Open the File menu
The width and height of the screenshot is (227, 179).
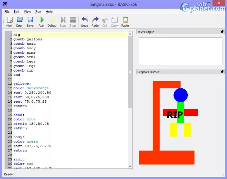pyautogui.click(x=7, y=12)
